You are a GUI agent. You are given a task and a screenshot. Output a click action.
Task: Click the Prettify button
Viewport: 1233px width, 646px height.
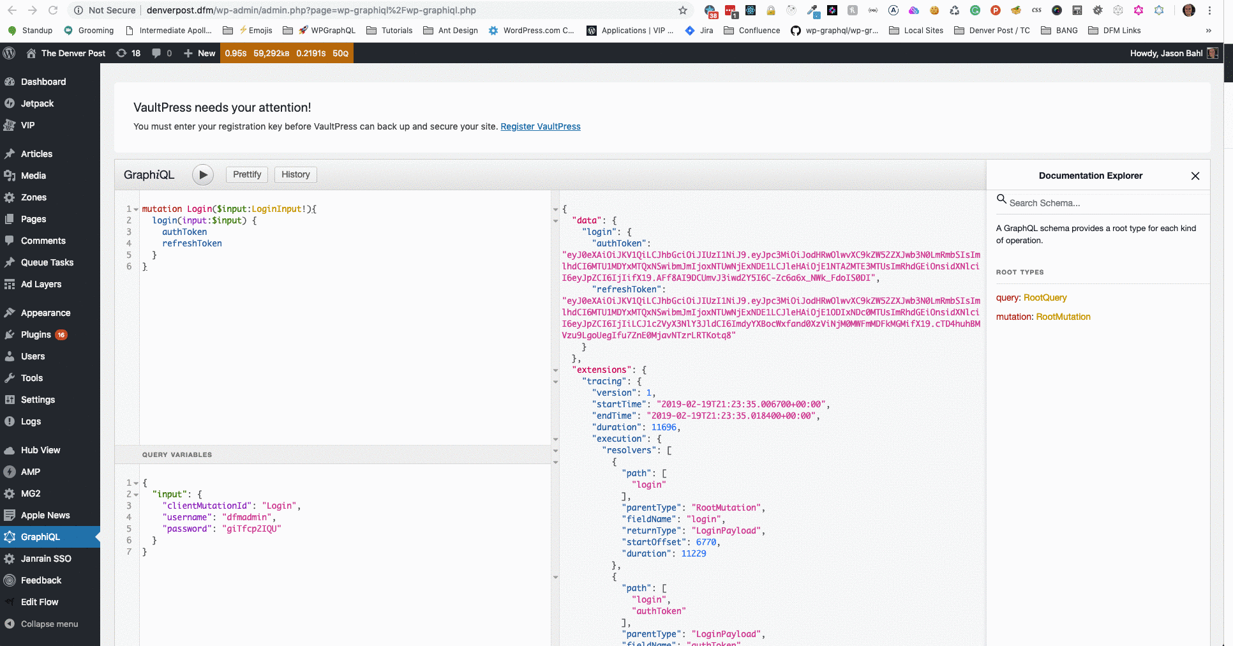tap(247, 174)
